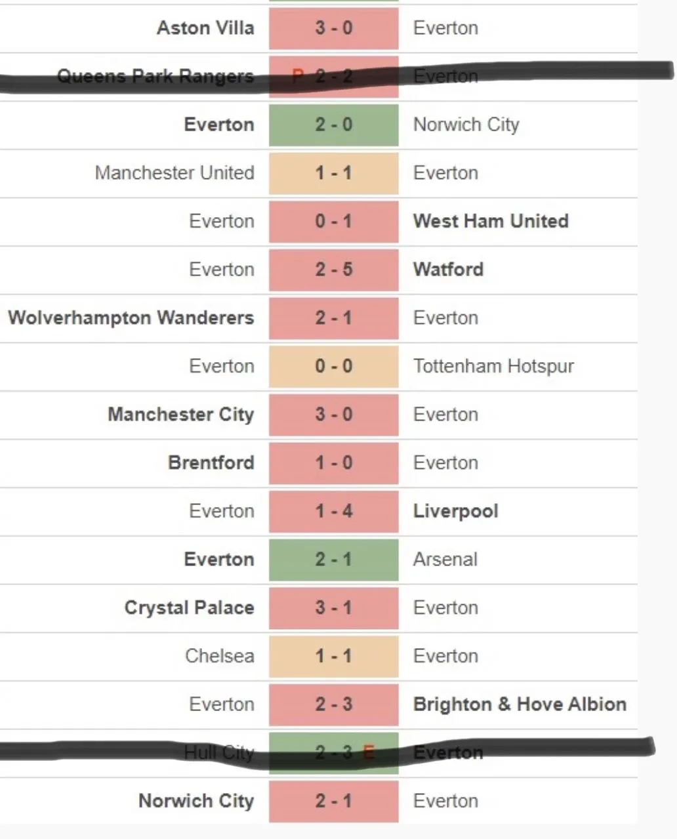Open Wolverhampton Wanderers team page
This screenshot has width=677, height=839.
[131, 318]
